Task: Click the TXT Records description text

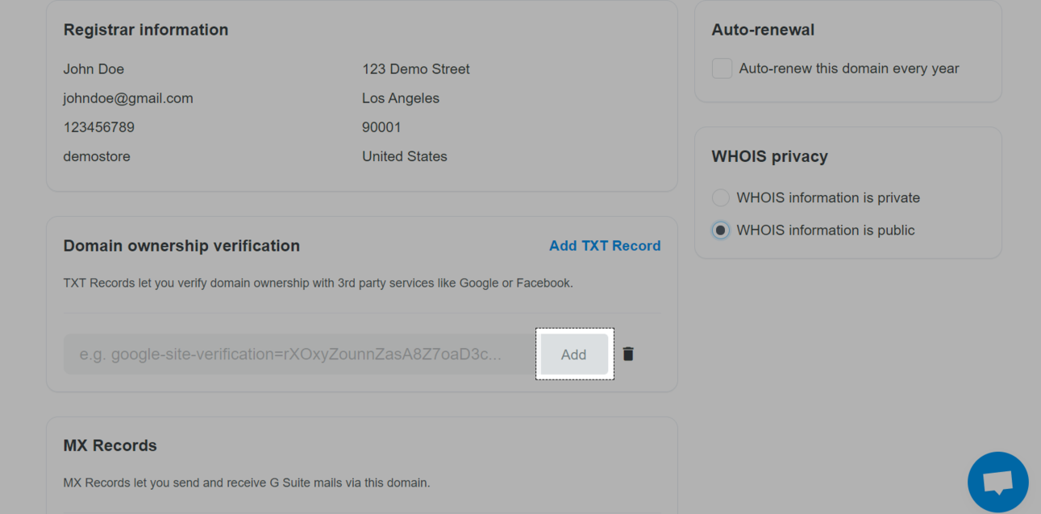Action: (x=319, y=283)
